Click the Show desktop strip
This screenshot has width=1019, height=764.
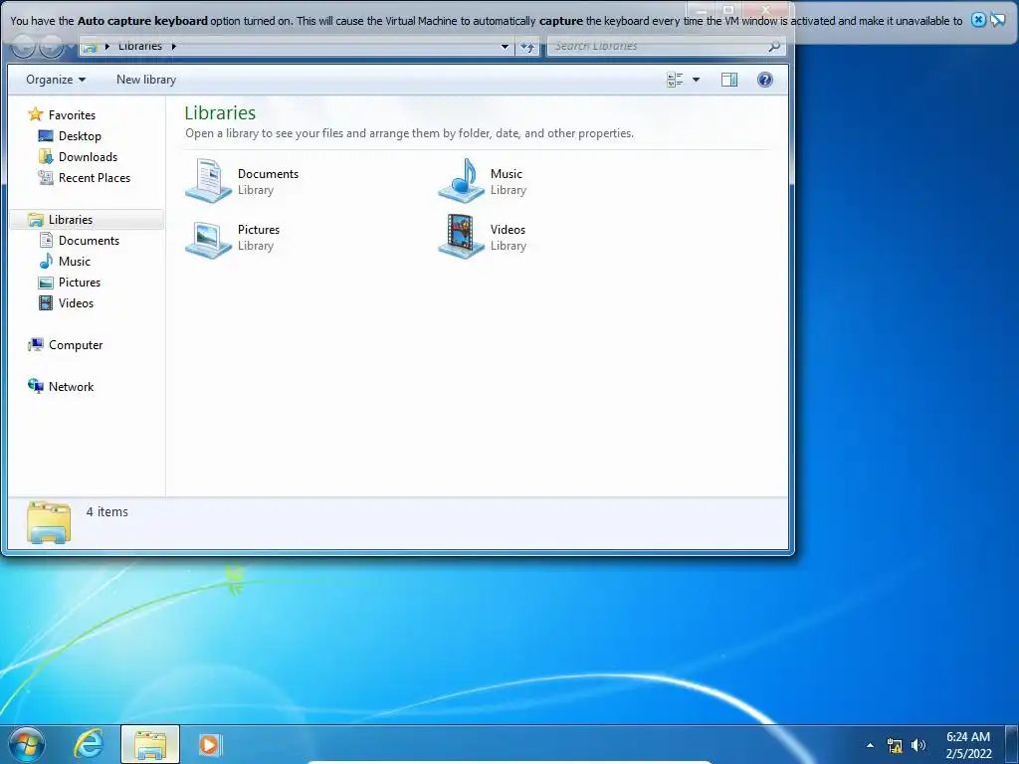click(1012, 744)
